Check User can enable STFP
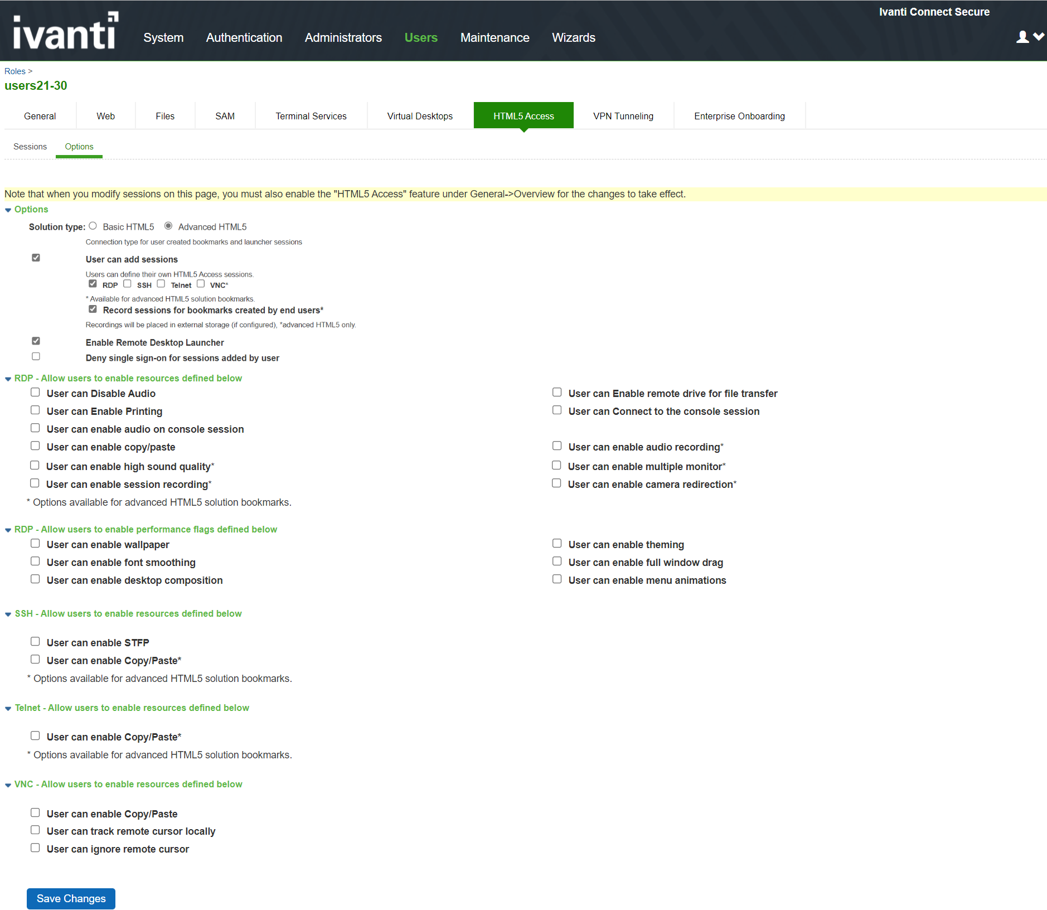Viewport: 1047px width, 910px height. point(35,642)
